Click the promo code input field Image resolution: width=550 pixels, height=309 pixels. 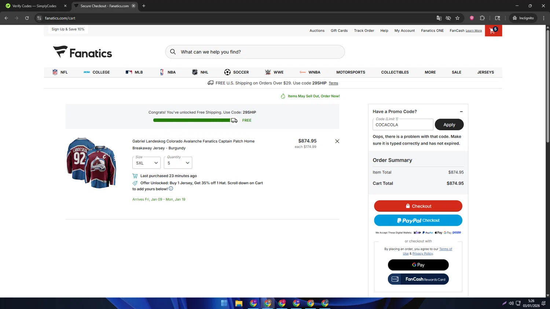coord(403,124)
